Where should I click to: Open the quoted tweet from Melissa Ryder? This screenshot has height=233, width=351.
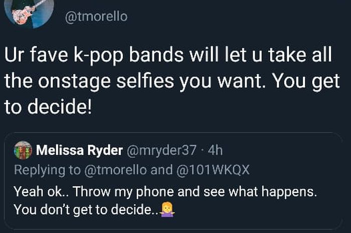pyautogui.click(x=175, y=180)
